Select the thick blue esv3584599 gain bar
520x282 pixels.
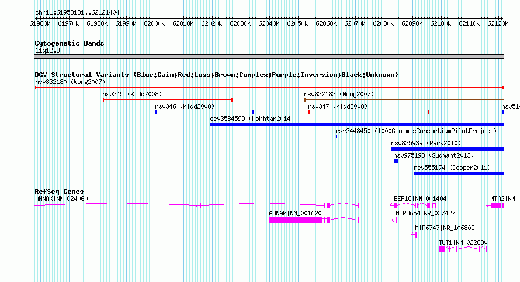click(357, 124)
